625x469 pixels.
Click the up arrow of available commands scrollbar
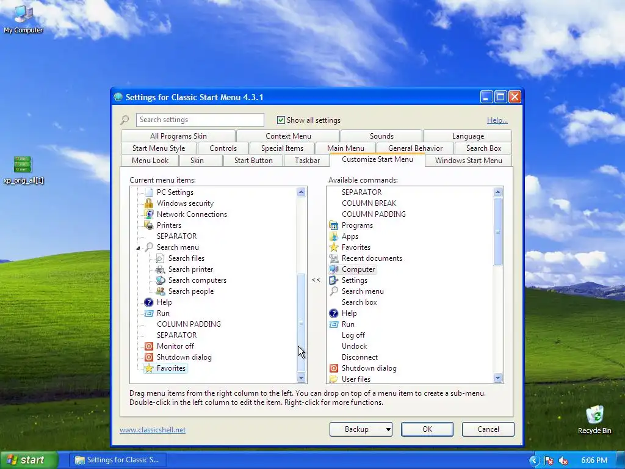pos(497,192)
